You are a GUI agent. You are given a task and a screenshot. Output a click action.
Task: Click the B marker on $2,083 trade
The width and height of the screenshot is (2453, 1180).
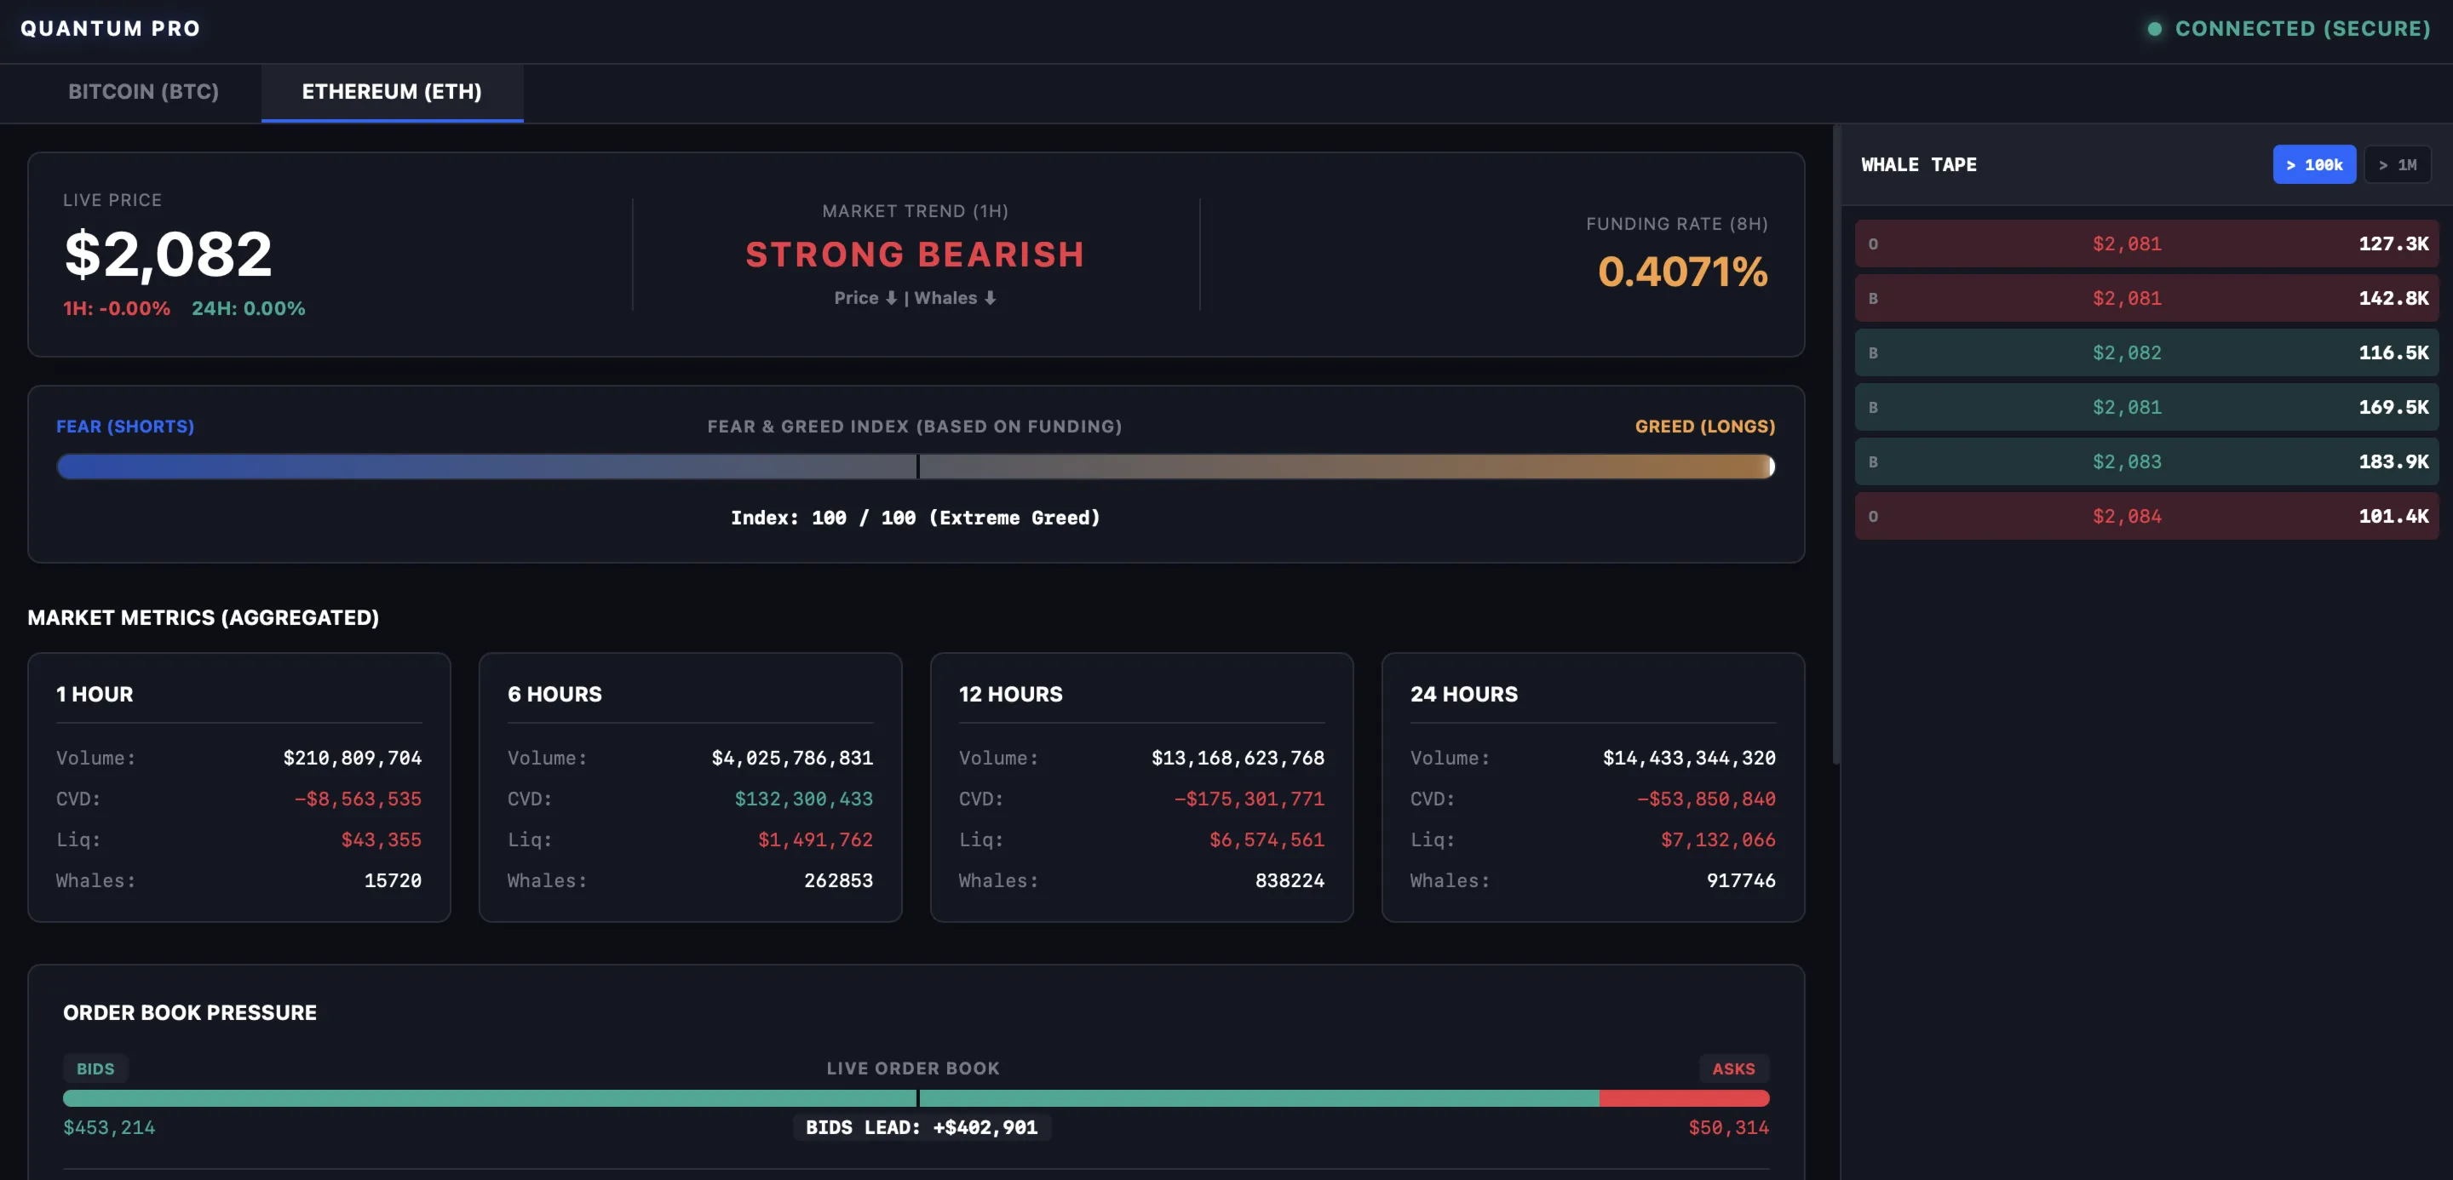click(x=1873, y=462)
